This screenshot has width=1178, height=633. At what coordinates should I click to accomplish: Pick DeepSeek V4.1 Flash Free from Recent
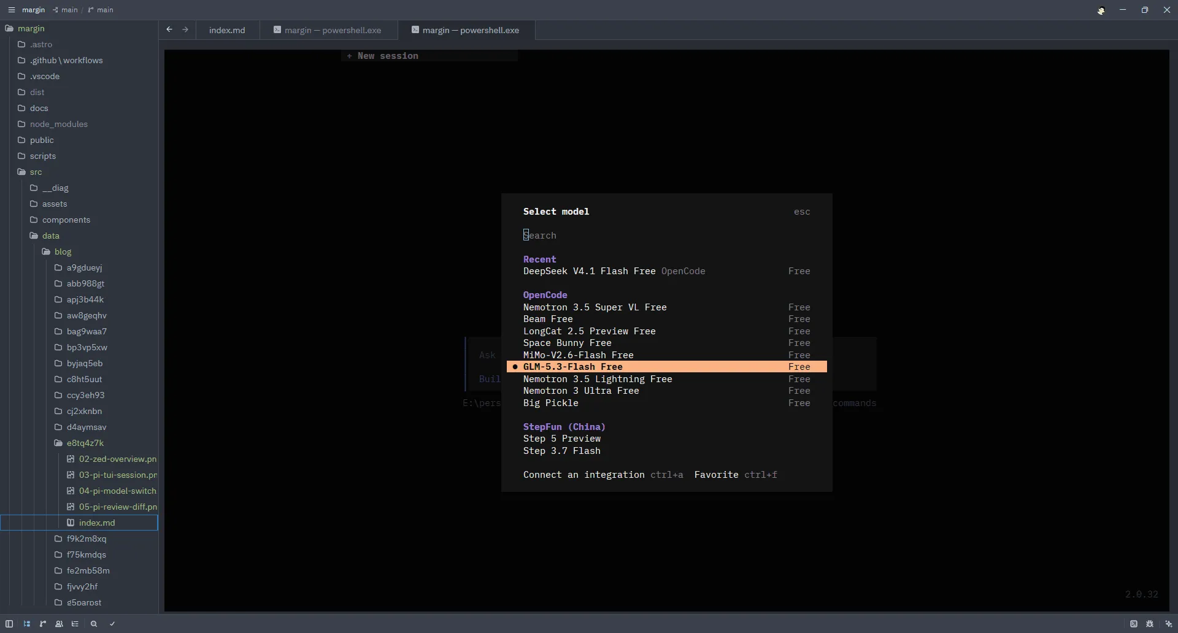click(666, 271)
